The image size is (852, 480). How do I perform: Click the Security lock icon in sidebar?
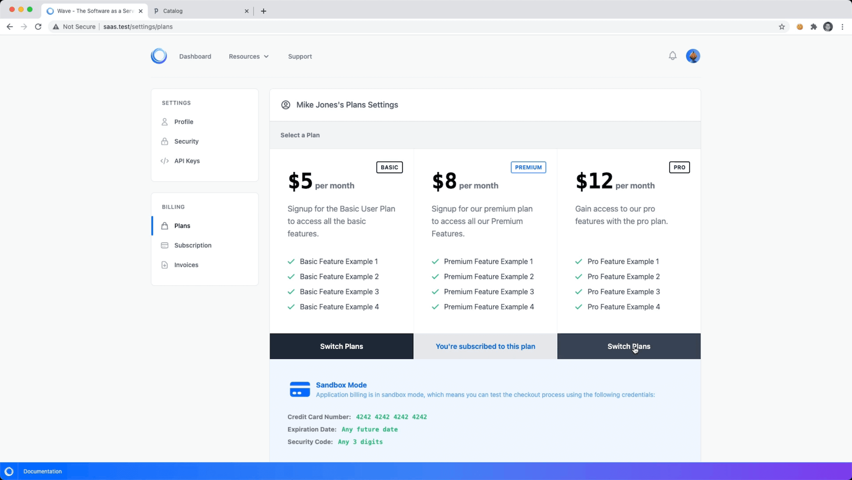[165, 141]
